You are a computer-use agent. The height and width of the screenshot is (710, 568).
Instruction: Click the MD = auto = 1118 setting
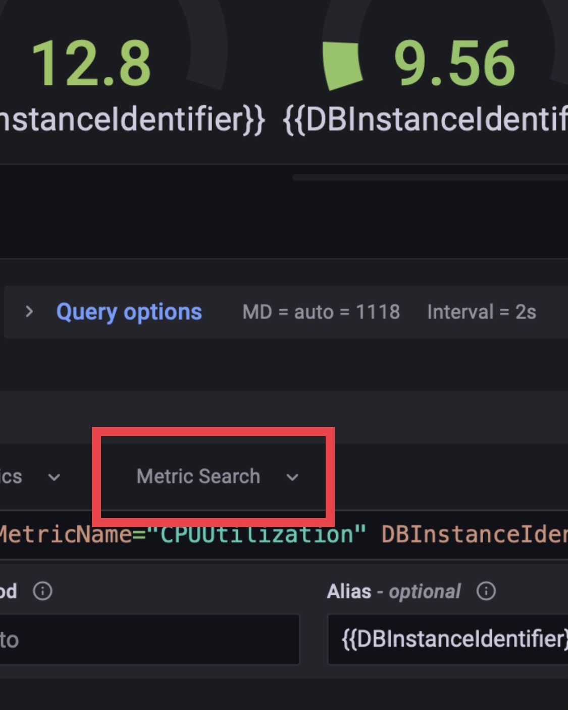[x=321, y=312]
